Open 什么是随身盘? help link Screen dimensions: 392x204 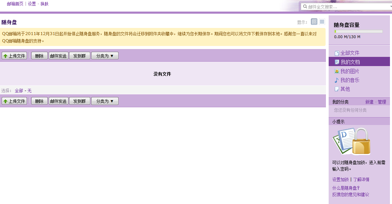pos(346,188)
